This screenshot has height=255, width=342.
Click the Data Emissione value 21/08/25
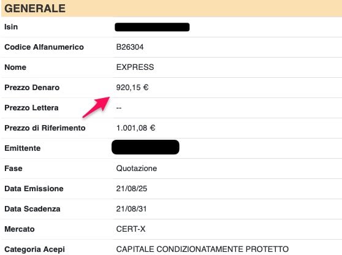(132, 189)
